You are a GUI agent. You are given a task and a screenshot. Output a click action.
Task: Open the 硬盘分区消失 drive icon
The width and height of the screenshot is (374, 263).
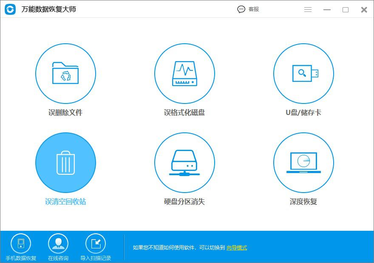[x=184, y=162]
